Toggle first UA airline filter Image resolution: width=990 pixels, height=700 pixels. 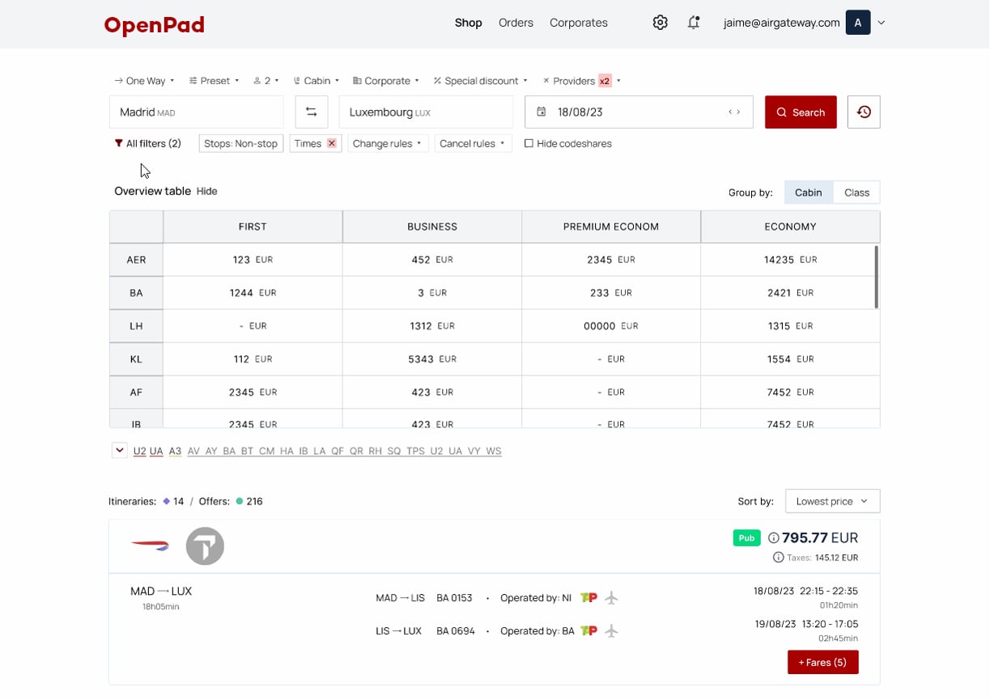click(156, 452)
